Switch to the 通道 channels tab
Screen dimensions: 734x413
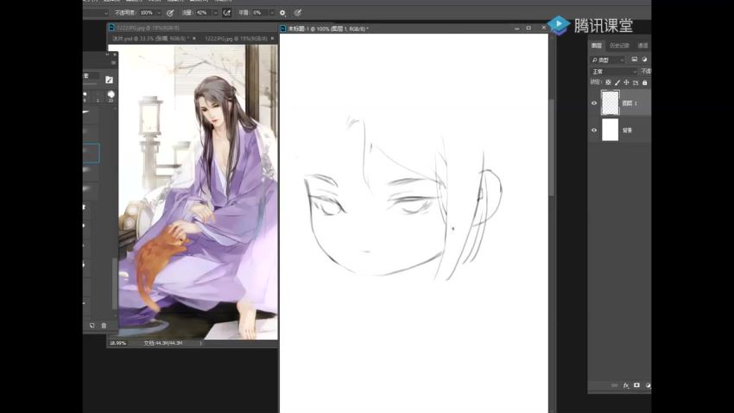point(643,46)
